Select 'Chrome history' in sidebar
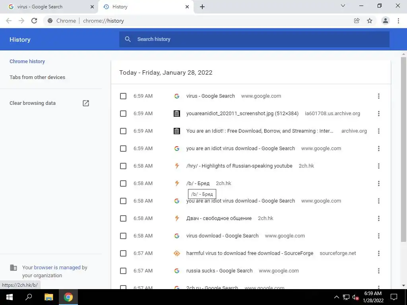 pyautogui.click(x=27, y=62)
